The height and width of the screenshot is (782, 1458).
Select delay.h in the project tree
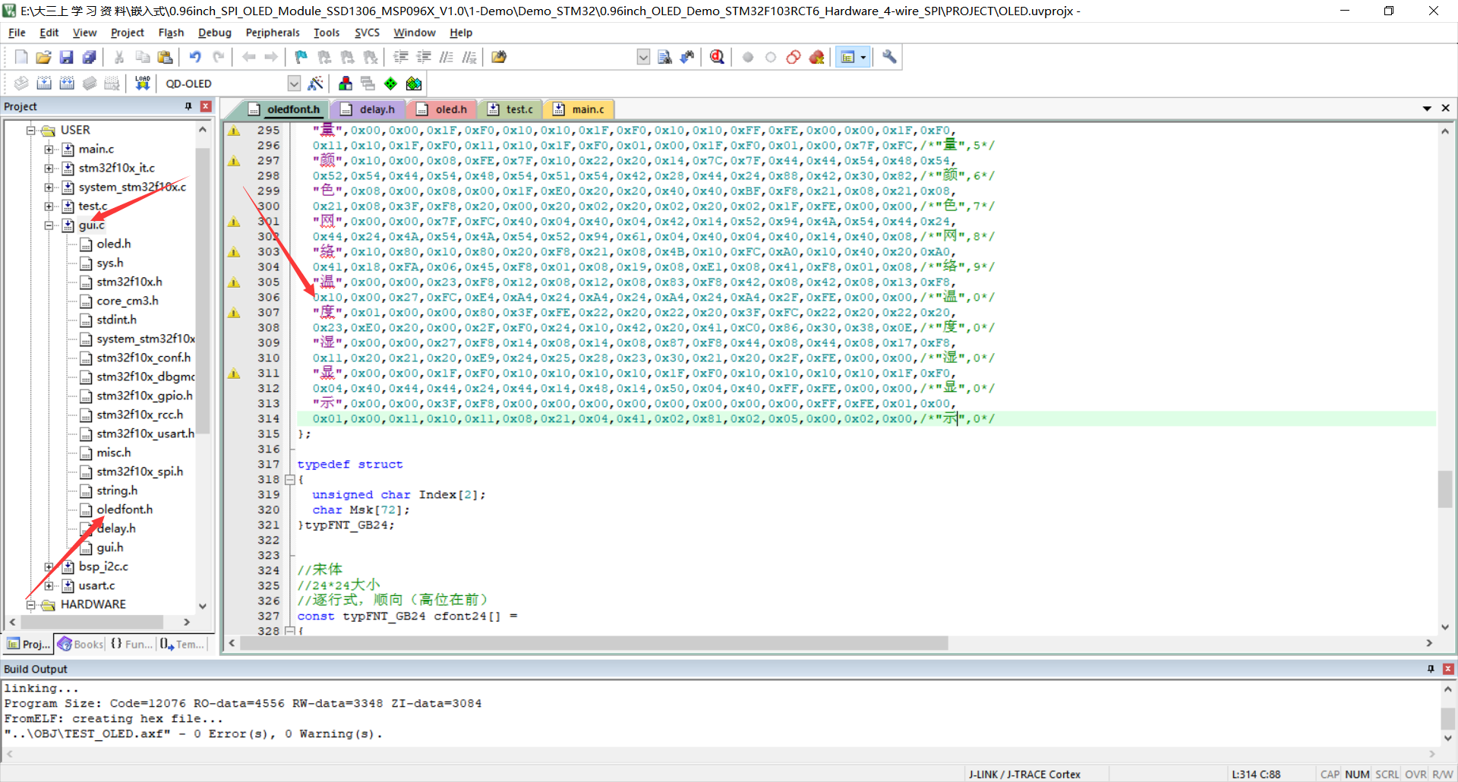(116, 528)
